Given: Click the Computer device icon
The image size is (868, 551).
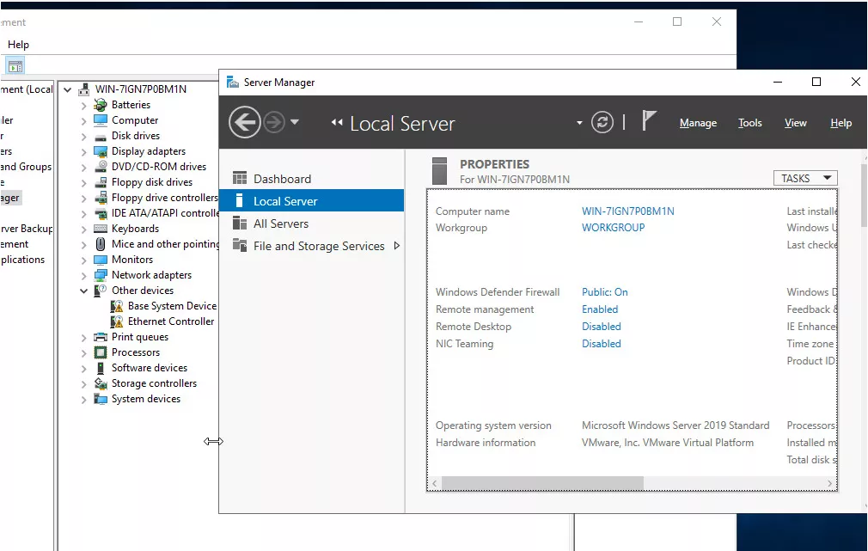Looking at the screenshot, I should [101, 120].
